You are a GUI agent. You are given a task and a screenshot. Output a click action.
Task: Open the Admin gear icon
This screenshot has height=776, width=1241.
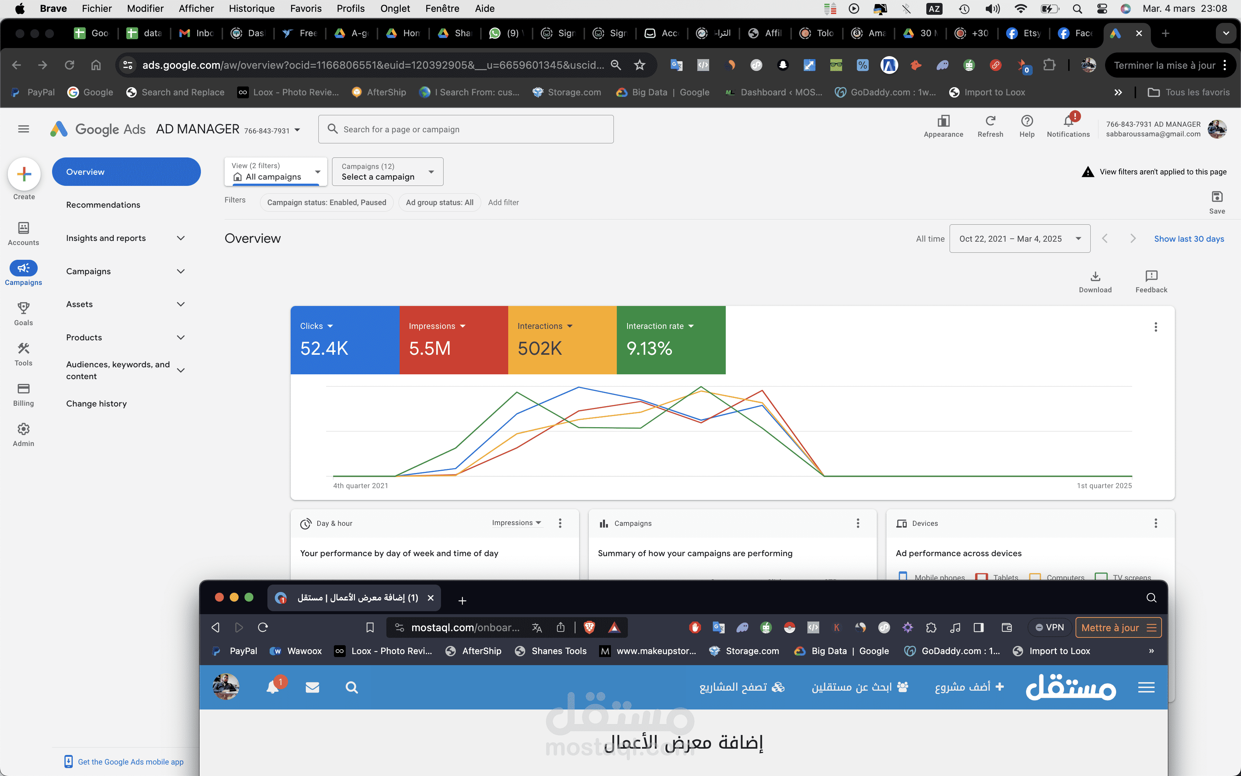pyautogui.click(x=24, y=429)
